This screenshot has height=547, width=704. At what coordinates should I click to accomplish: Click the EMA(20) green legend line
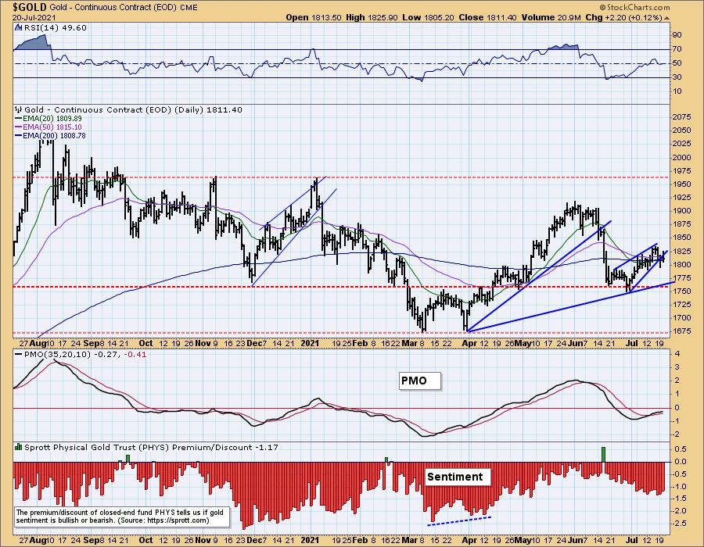coord(19,119)
